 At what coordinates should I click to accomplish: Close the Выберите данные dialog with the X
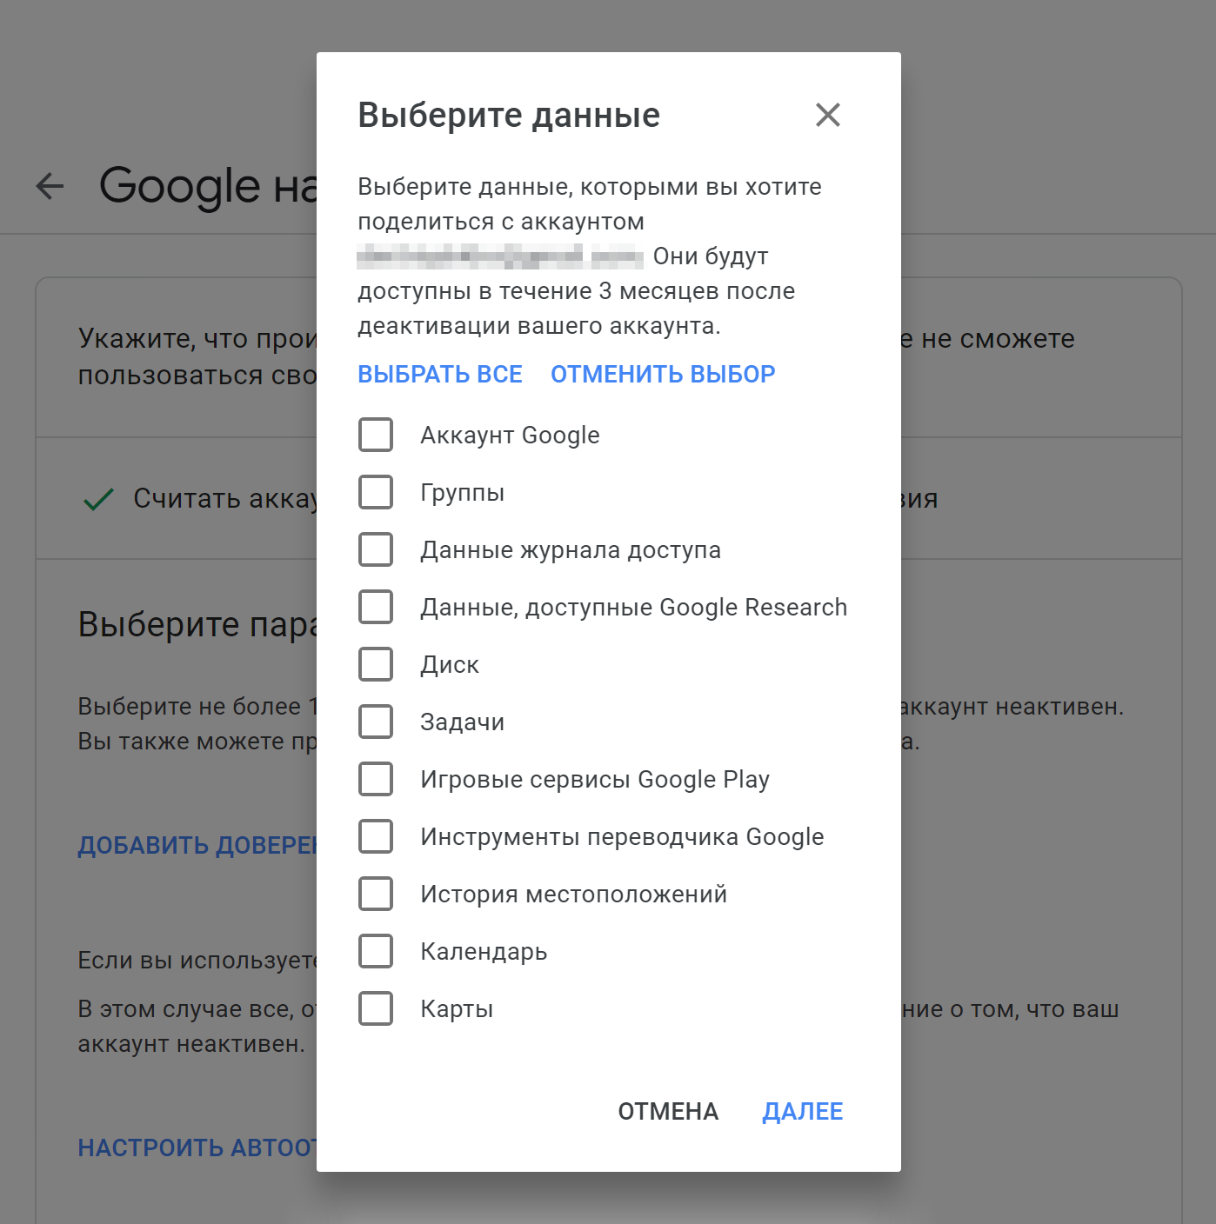[x=828, y=115]
